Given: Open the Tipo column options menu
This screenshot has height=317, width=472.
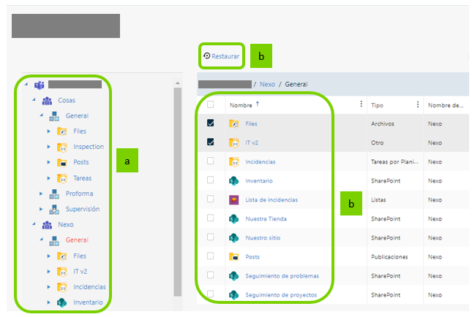Looking at the screenshot, I should pos(418,104).
